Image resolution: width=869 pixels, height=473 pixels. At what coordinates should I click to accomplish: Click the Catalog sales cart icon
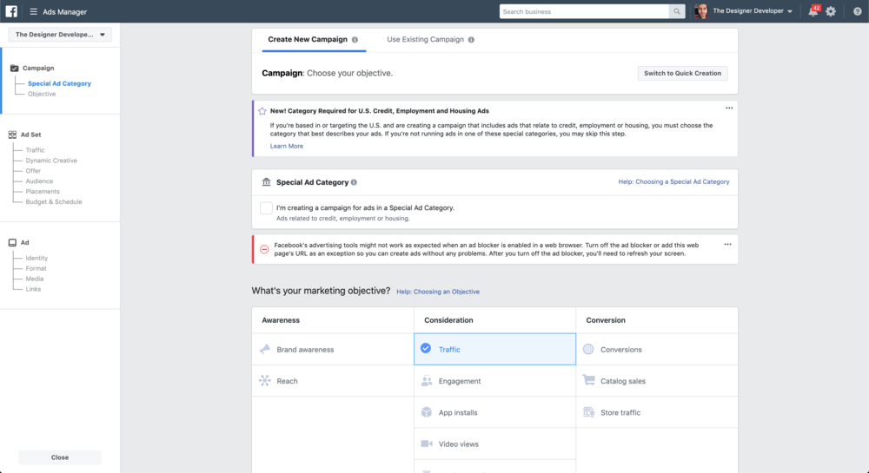point(588,380)
